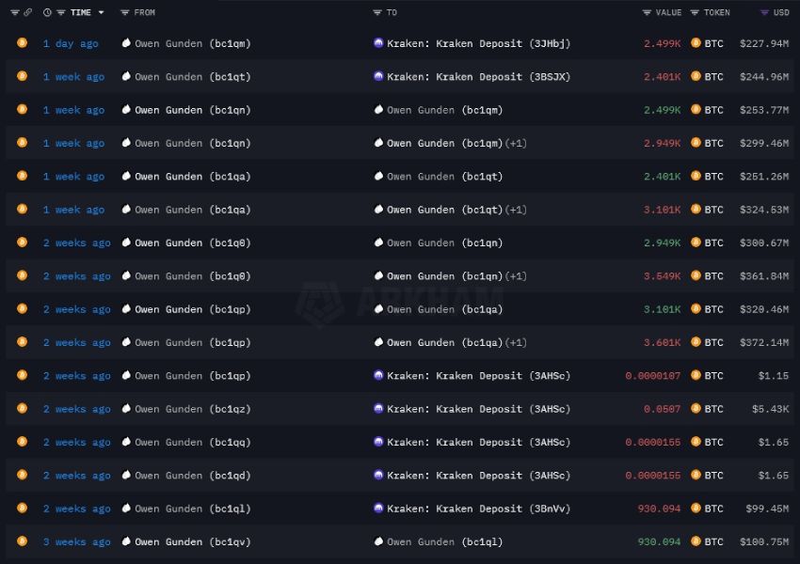Open Kraken Deposit (3BnVv) address
The image size is (800, 564).
point(478,509)
